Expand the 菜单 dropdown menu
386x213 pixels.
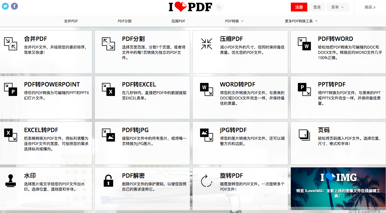click(x=338, y=7)
